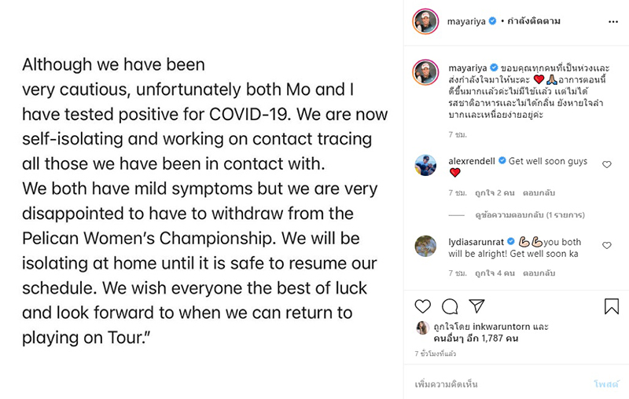The image size is (629, 399).
Task: Like the post with the heart icon
Action: coord(423,306)
